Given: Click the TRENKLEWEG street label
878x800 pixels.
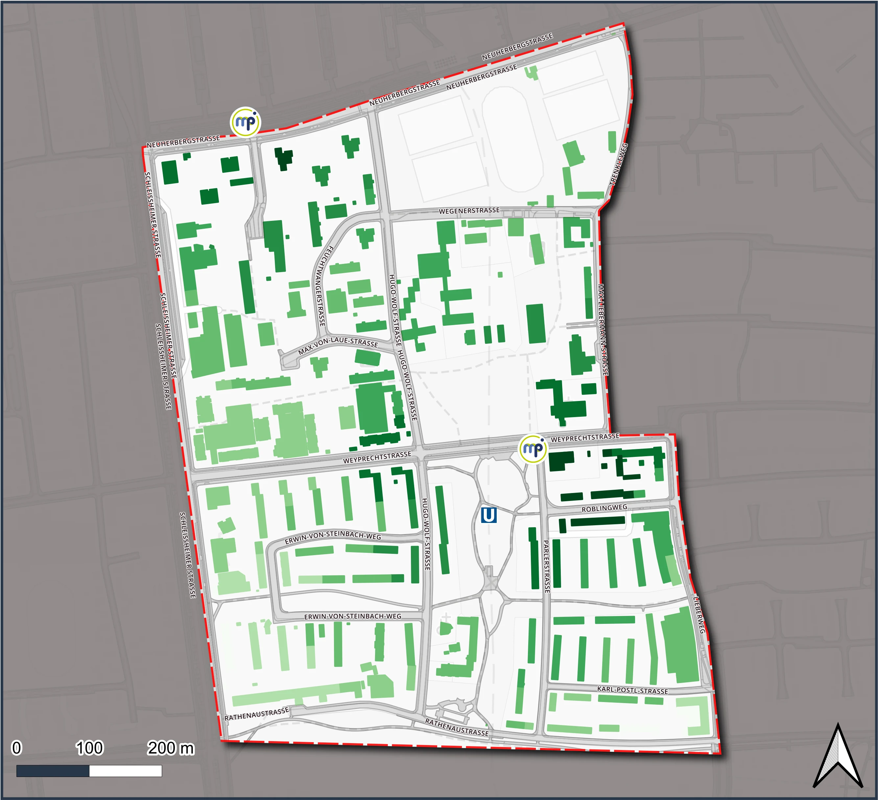Looking at the screenshot, I should click(x=619, y=165).
